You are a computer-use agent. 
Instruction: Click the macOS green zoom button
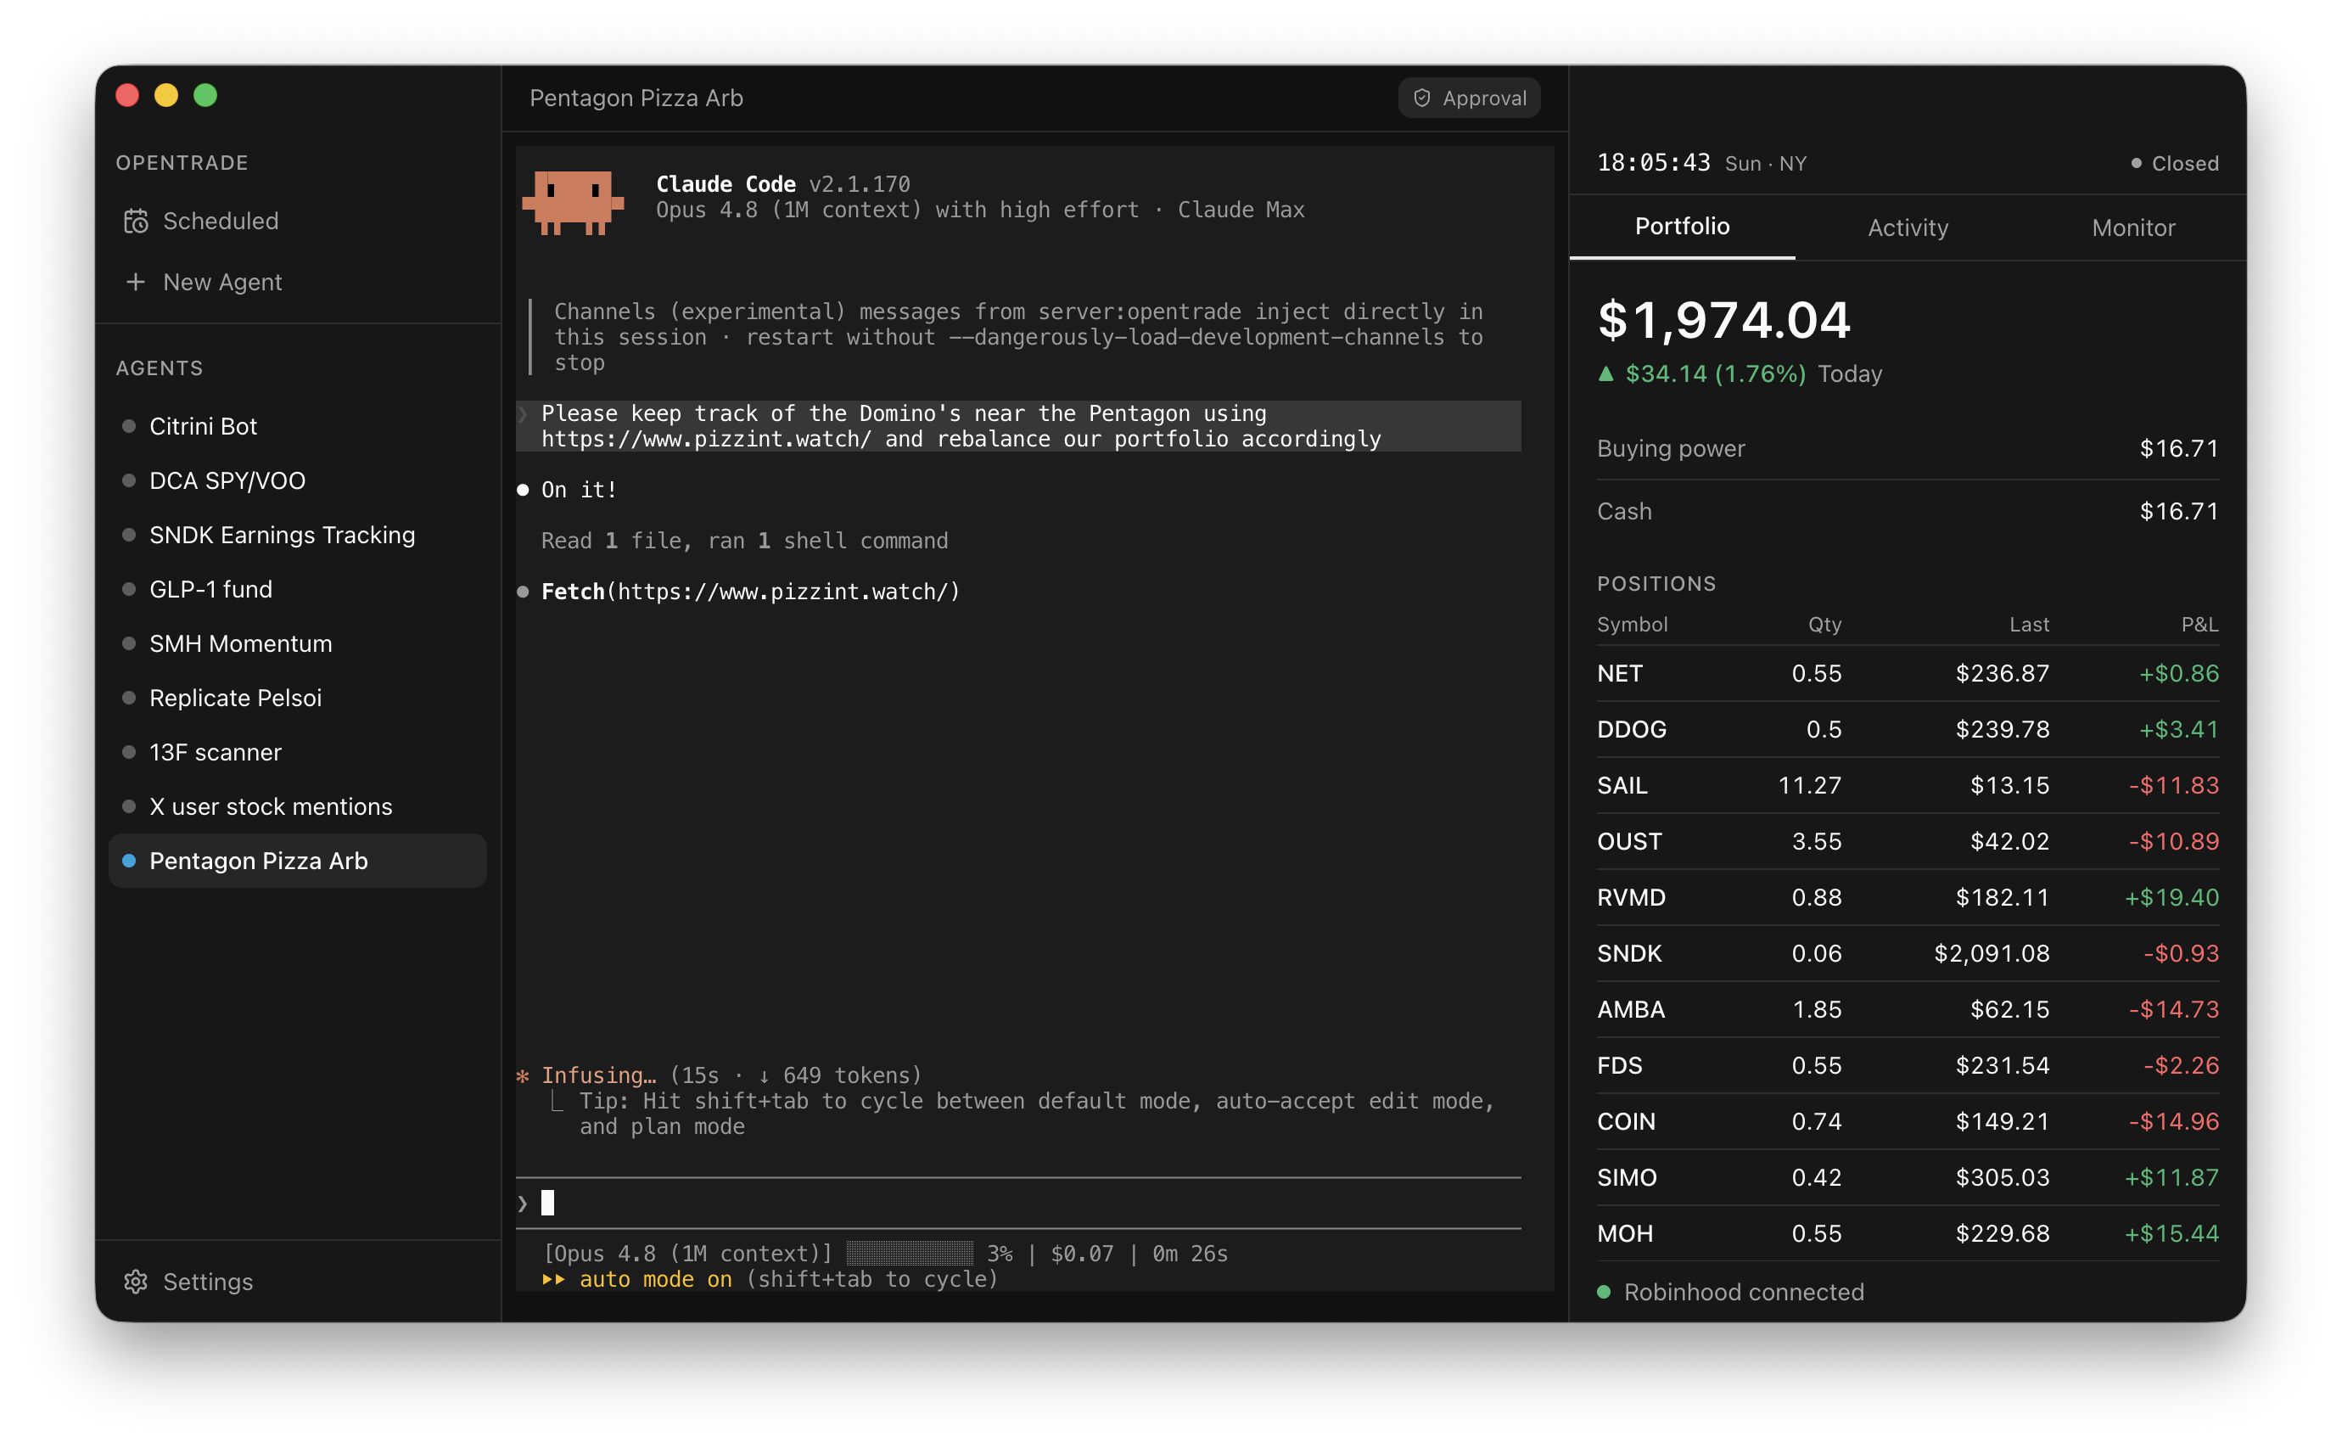click(x=205, y=95)
